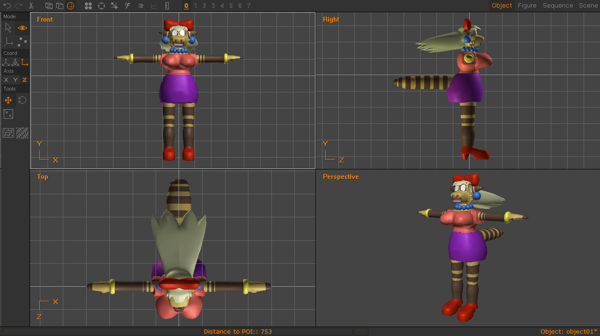Select layer 4 in toolbar
The width and height of the screenshot is (600, 336).
222,6
